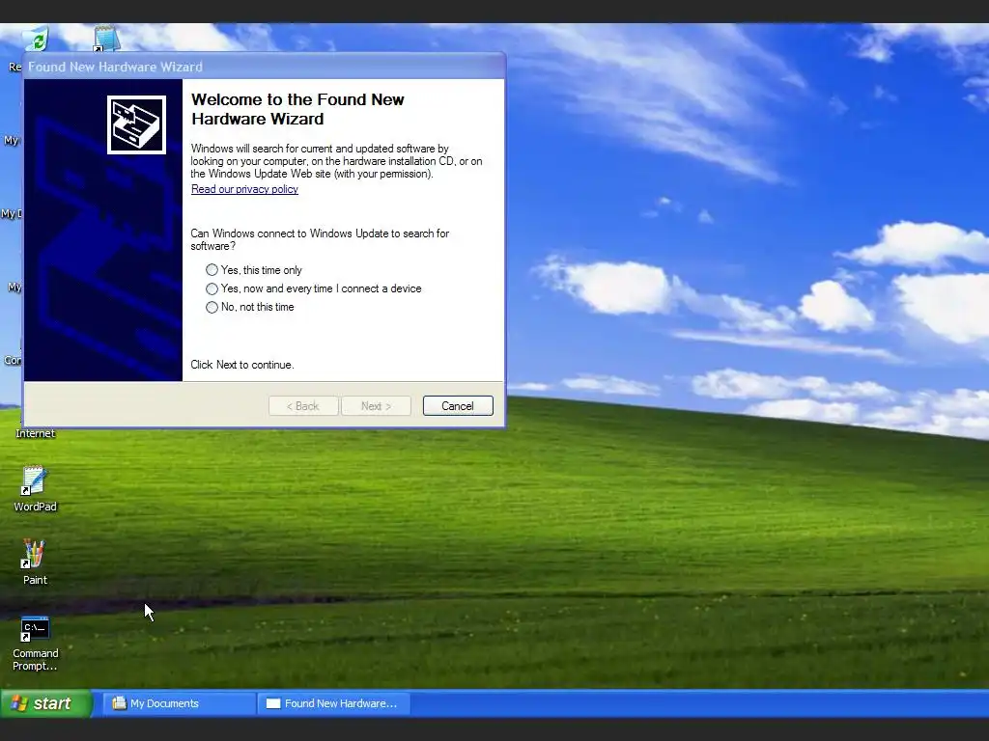Select the notepad shortcut icon at top of desktop
Image resolution: width=989 pixels, height=741 pixels.
pyautogui.click(x=106, y=39)
